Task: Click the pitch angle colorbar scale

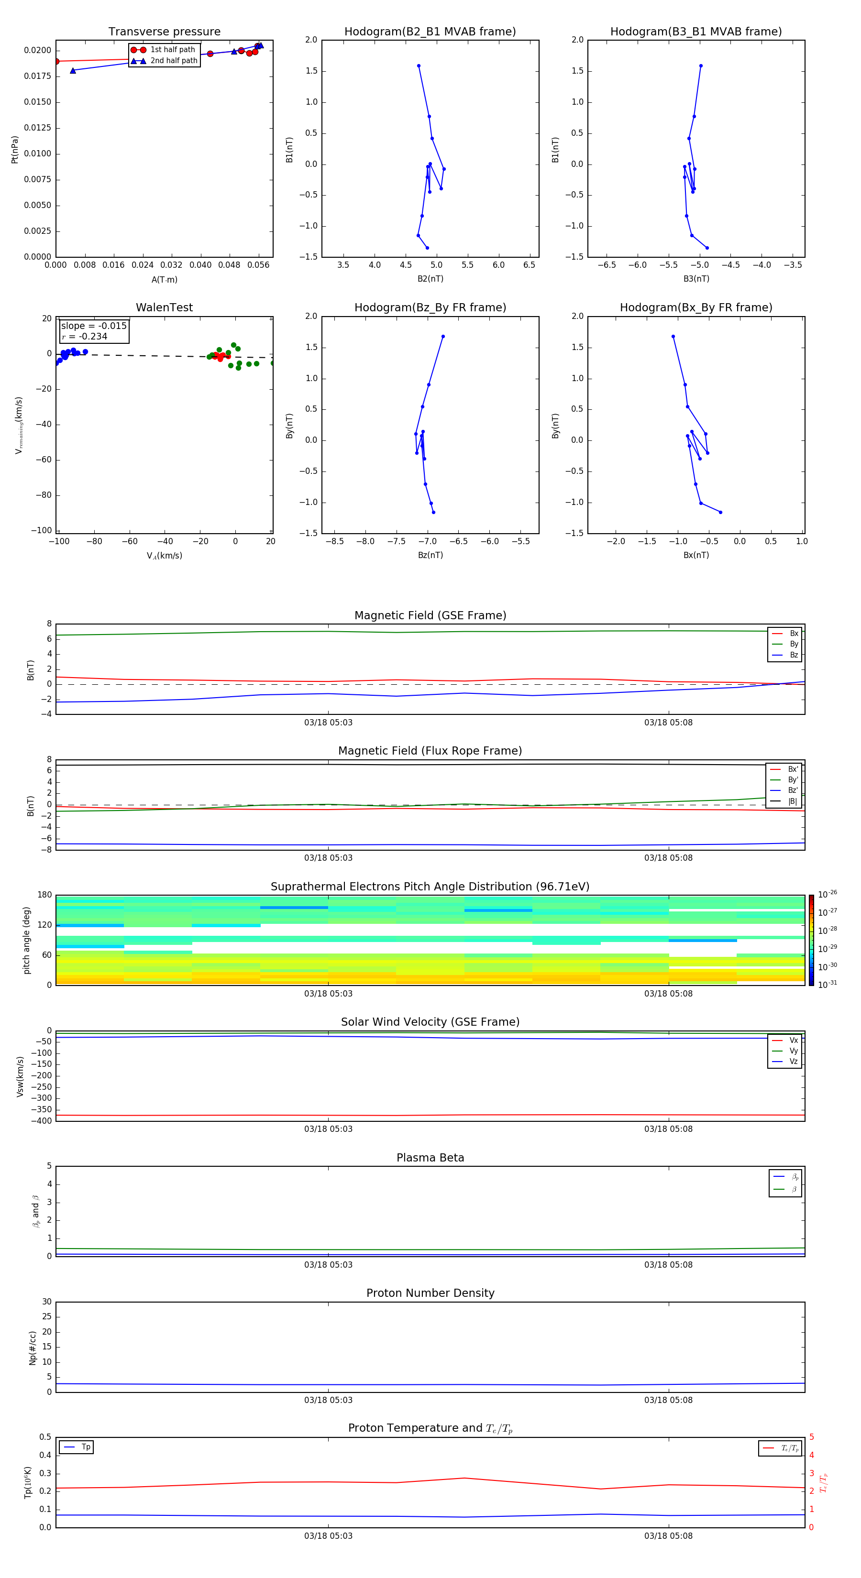Action: click(811, 940)
